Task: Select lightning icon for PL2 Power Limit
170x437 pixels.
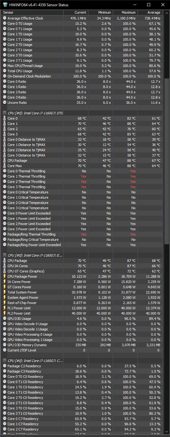Action: (x=4, y=313)
